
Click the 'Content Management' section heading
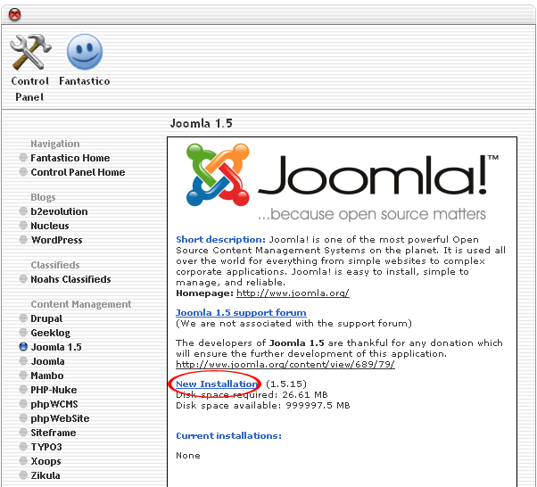[81, 304]
